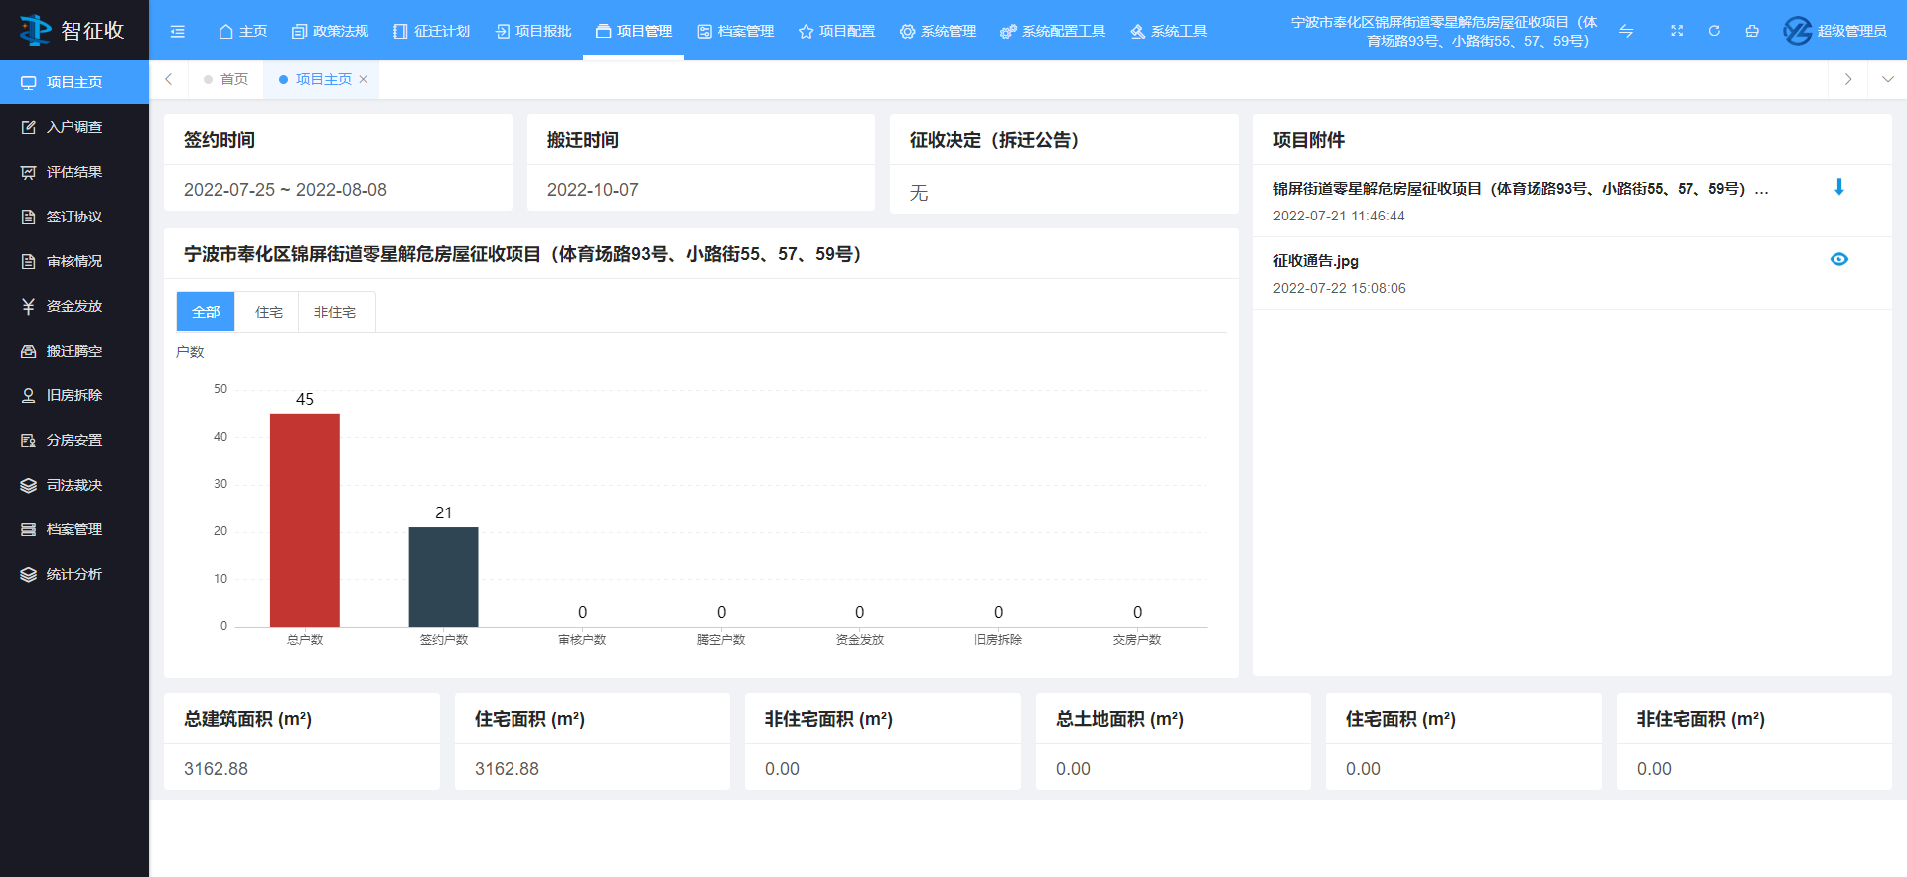
Task: Click the red 总户数 bar in chart
Action: point(305,519)
